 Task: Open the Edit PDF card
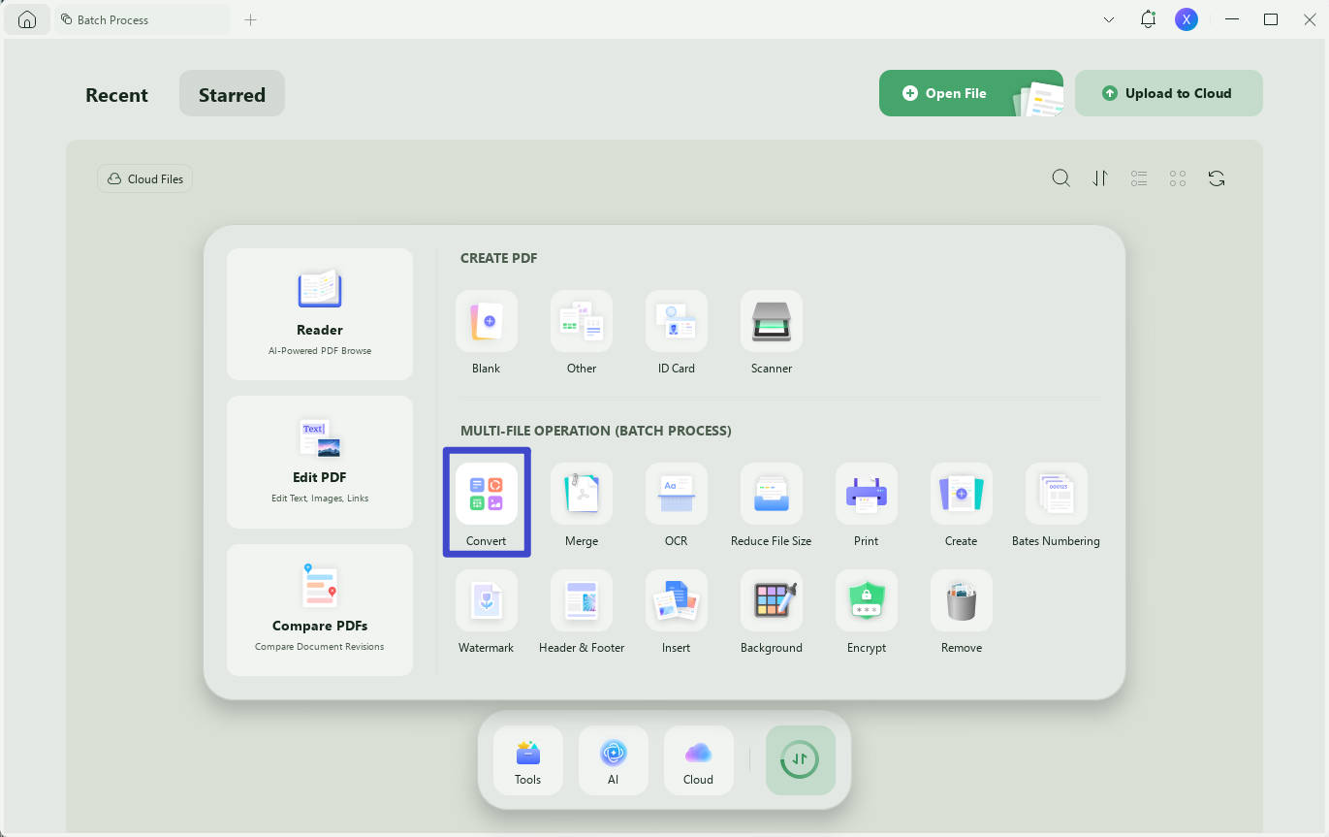(x=320, y=462)
